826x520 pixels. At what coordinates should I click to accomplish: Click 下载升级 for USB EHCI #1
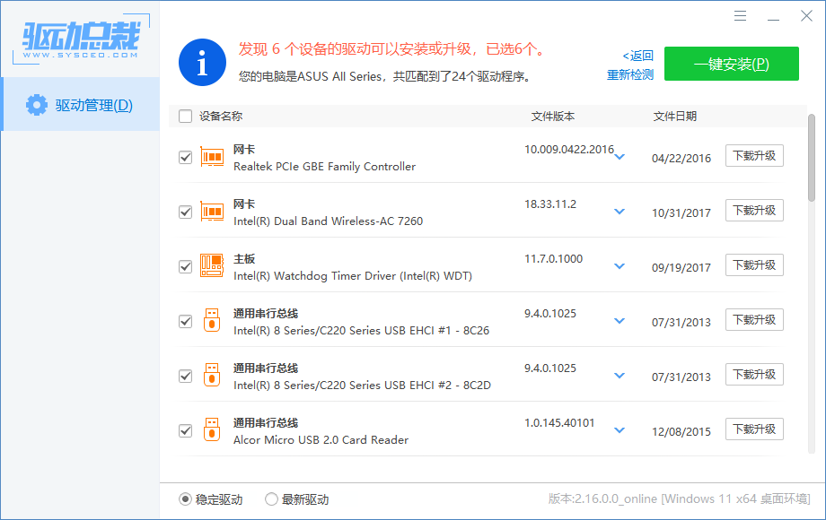tap(754, 320)
